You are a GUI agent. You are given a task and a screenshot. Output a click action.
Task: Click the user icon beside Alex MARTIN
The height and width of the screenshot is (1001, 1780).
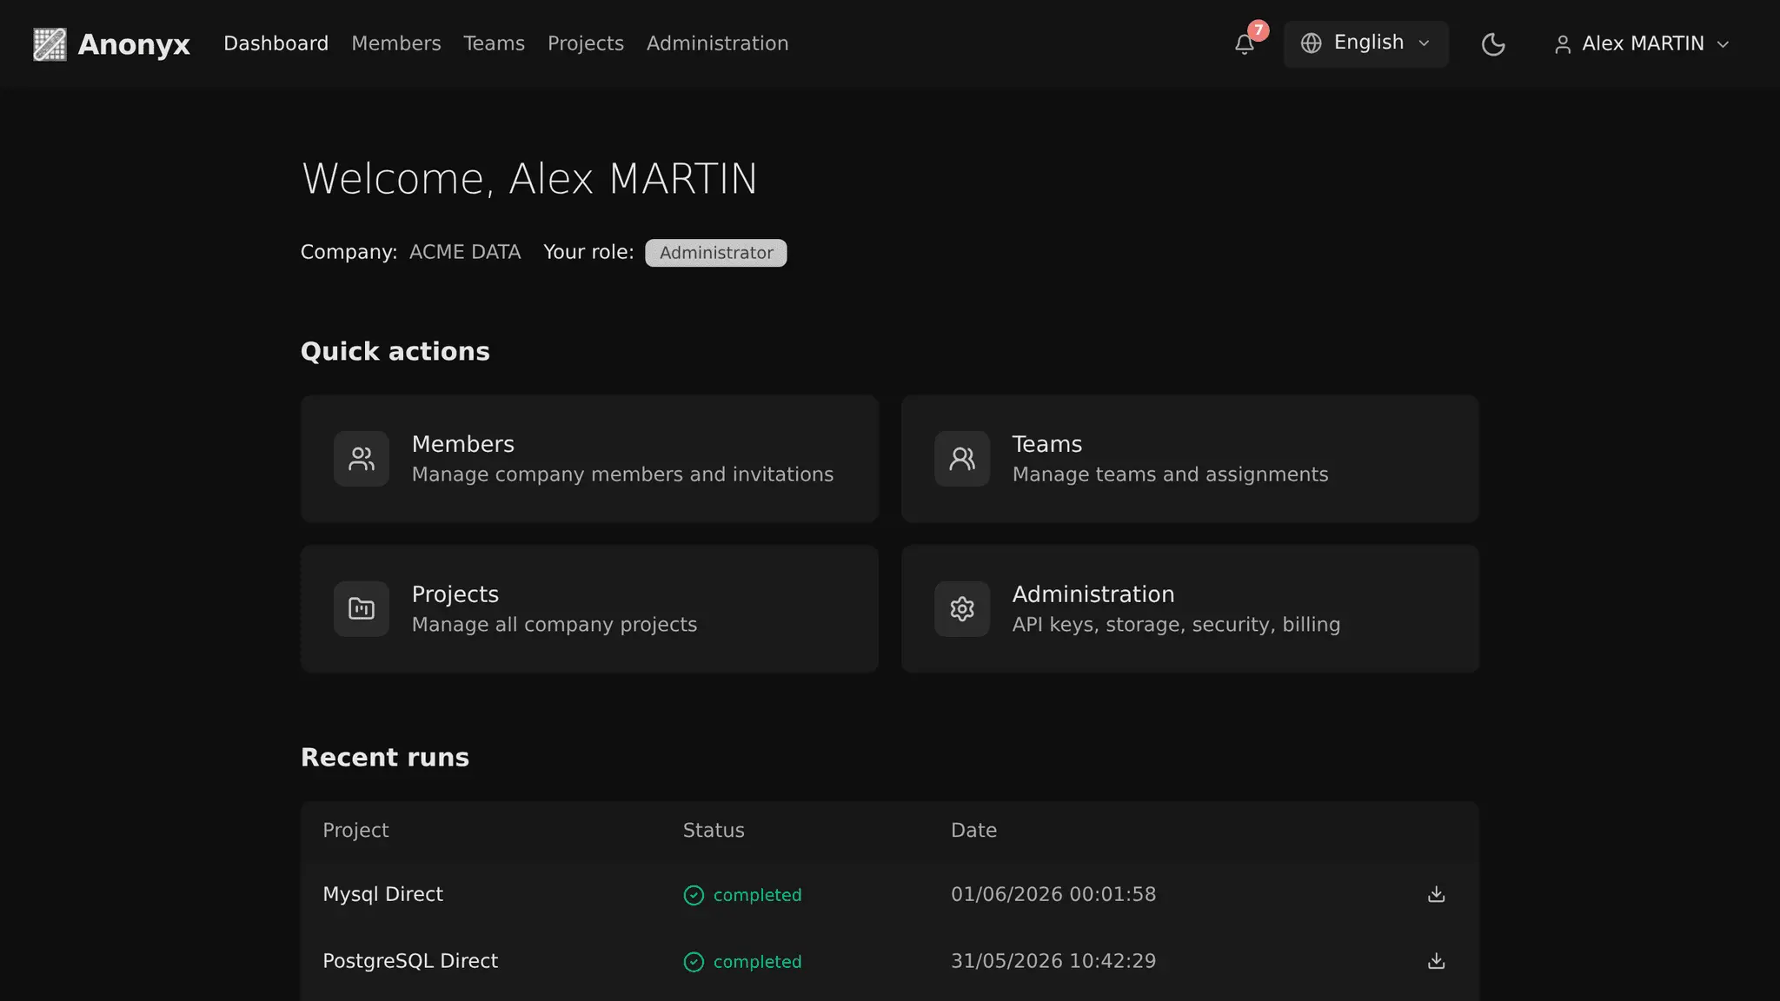pyautogui.click(x=1563, y=44)
